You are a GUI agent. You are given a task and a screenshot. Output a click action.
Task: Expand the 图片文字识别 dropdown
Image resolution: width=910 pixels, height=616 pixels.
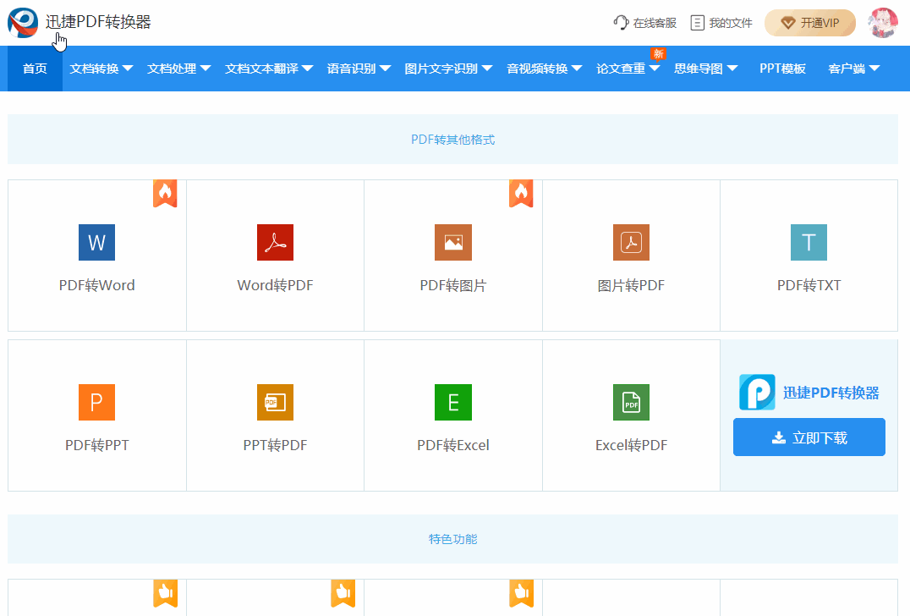coord(448,69)
